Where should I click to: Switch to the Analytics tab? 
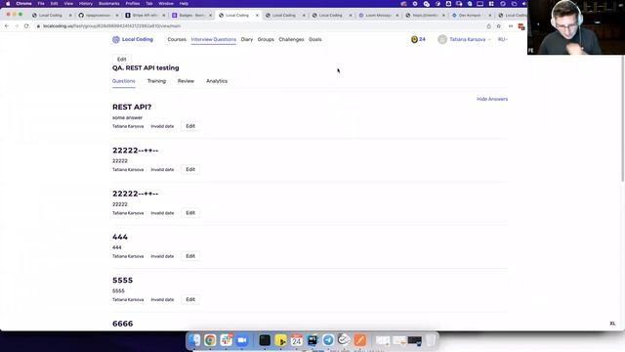217,81
